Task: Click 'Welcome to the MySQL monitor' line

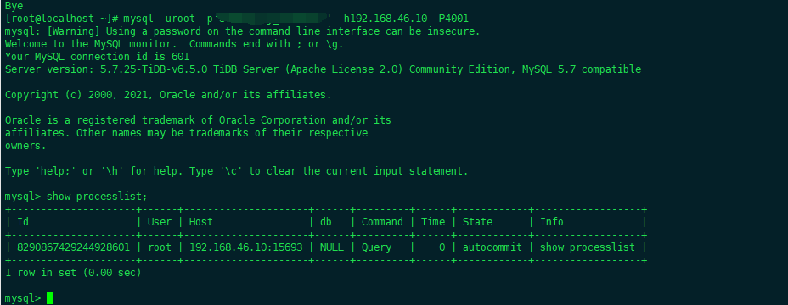Action: point(174,44)
